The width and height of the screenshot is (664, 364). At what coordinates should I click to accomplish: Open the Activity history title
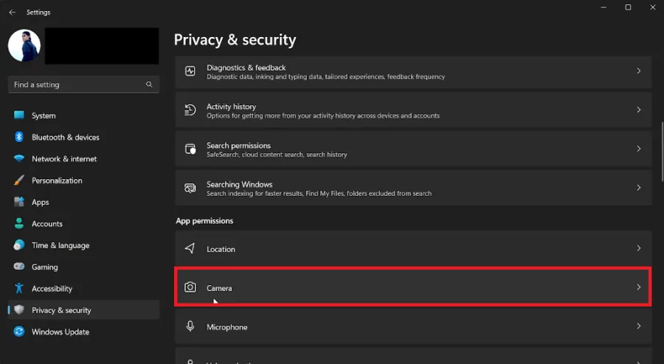231,107
